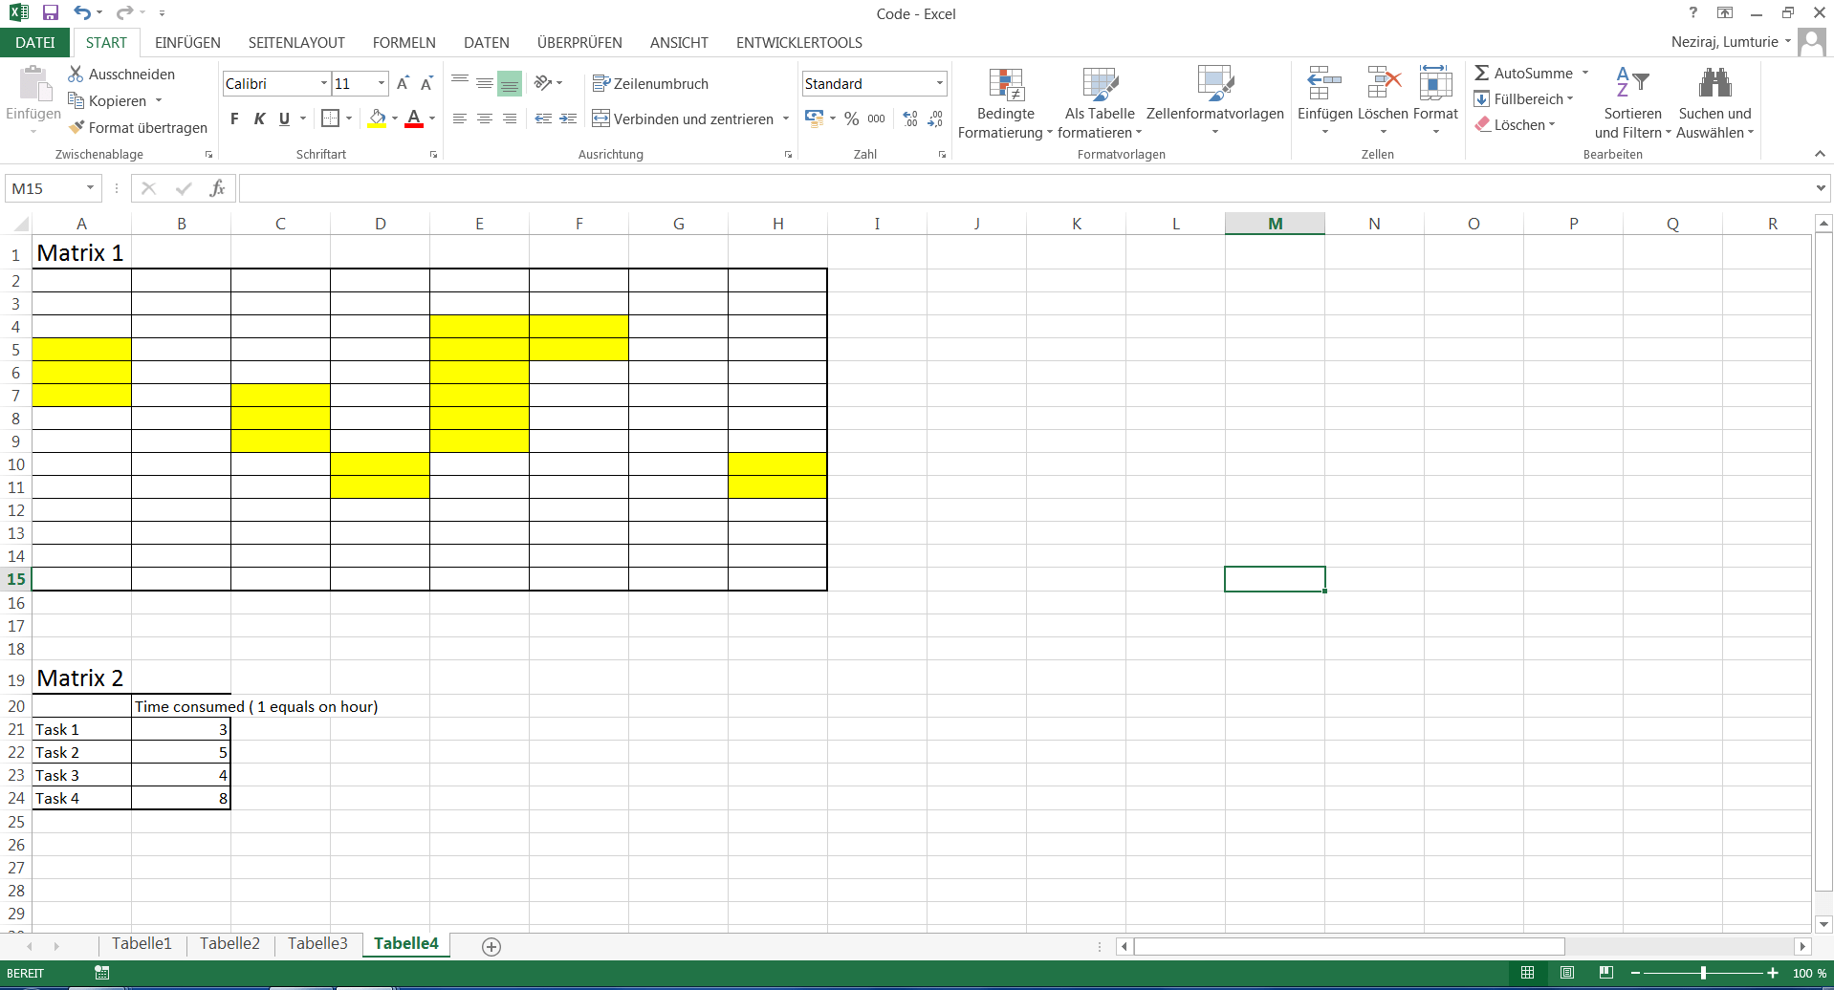Open the Calibri font dropdown

[x=323, y=83]
